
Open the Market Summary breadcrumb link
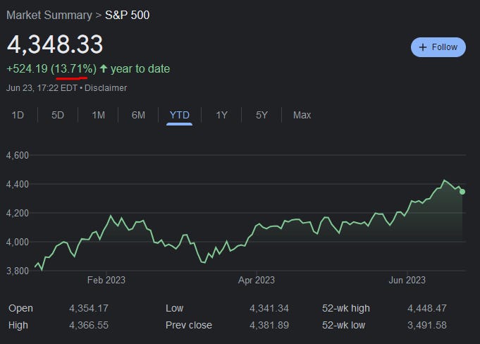[49, 15]
